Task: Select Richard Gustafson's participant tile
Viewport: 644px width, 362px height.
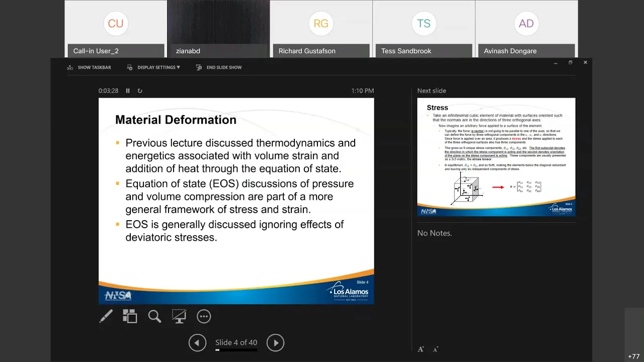Action: pos(321,29)
